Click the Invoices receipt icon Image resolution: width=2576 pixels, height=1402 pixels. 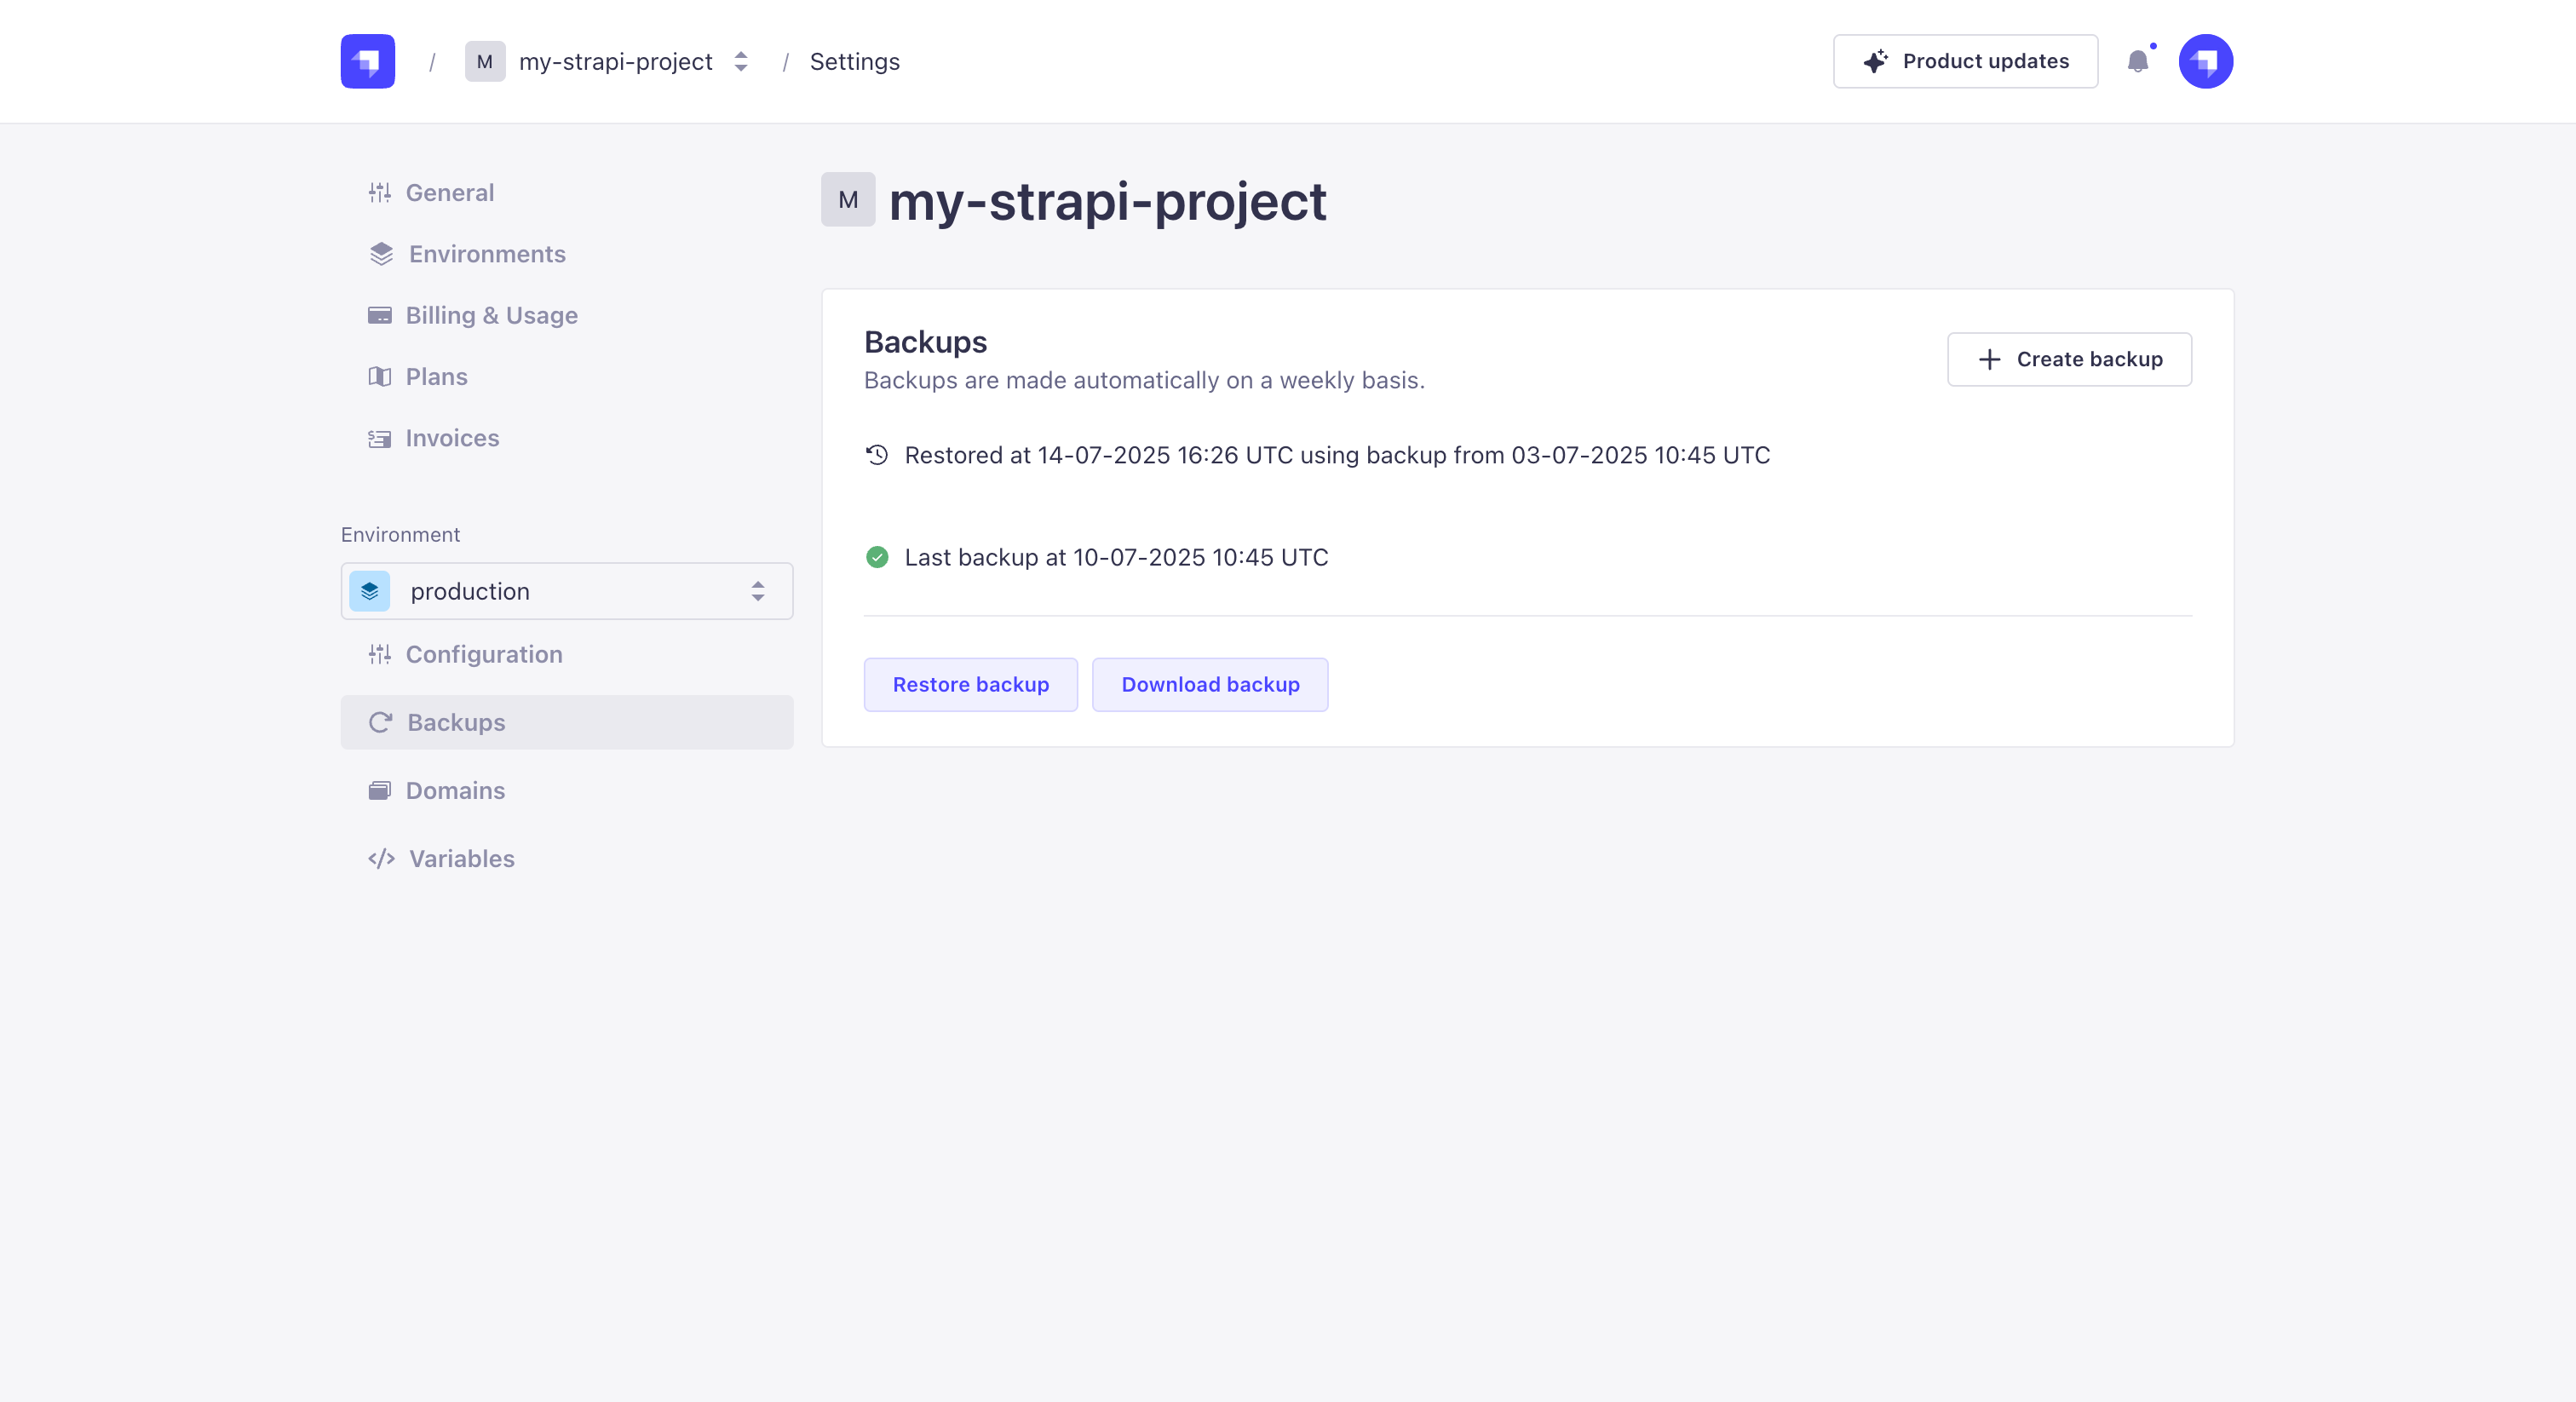point(379,438)
